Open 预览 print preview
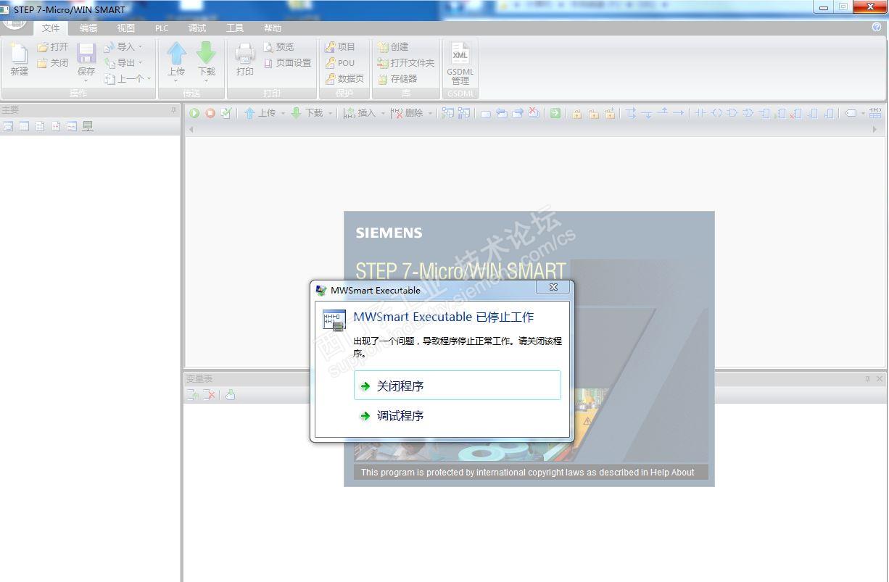Image resolution: width=889 pixels, height=582 pixels. coord(278,47)
